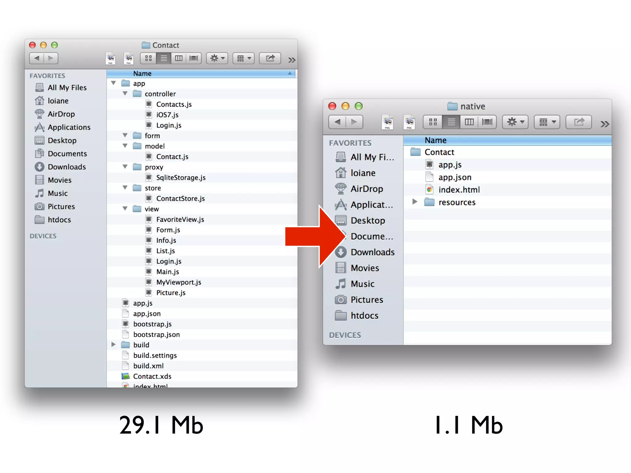
Task: Go to loiane home in native window sidebar
Action: coord(355,173)
